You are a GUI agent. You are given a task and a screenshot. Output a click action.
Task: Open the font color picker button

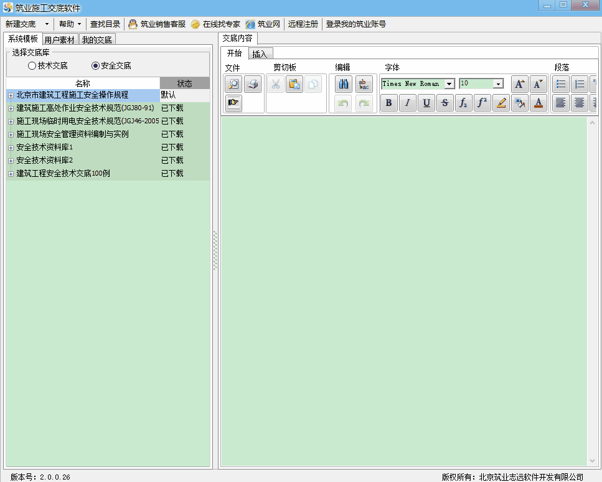[539, 103]
